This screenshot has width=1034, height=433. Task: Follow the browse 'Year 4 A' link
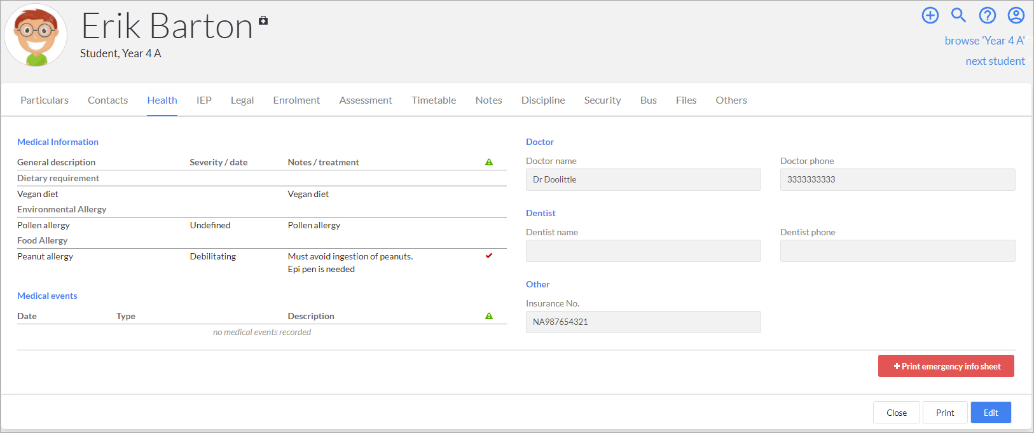pos(984,41)
